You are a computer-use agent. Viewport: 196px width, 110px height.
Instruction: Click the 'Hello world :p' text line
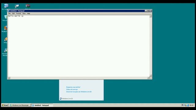coord(16,16)
